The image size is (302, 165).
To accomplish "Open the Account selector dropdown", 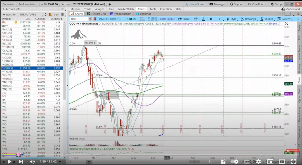I will coord(84,4).
